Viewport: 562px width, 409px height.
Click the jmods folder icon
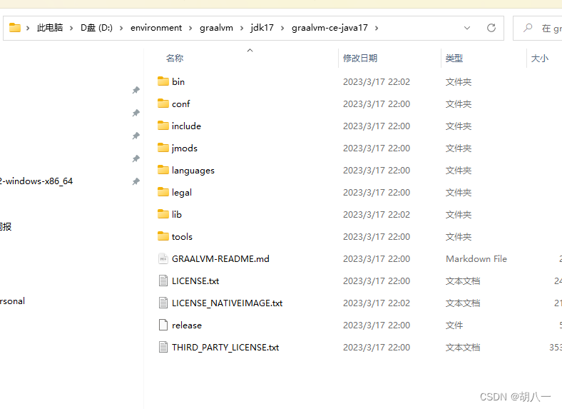[x=163, y=148]
